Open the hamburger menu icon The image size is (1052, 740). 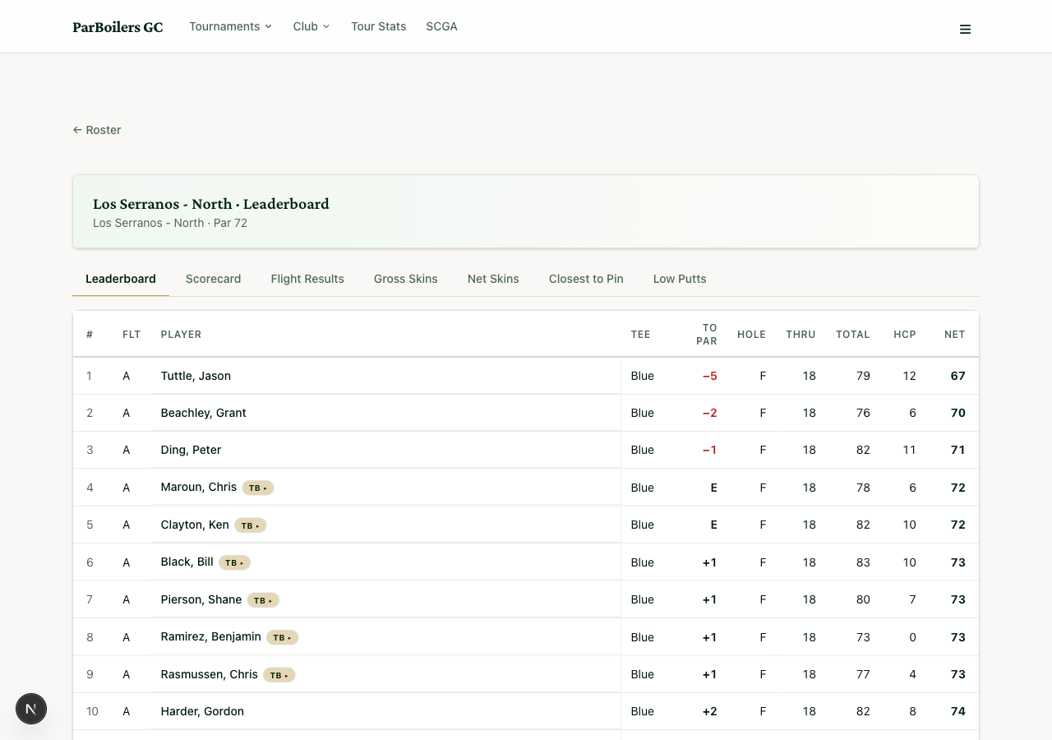tap(965, 30)
